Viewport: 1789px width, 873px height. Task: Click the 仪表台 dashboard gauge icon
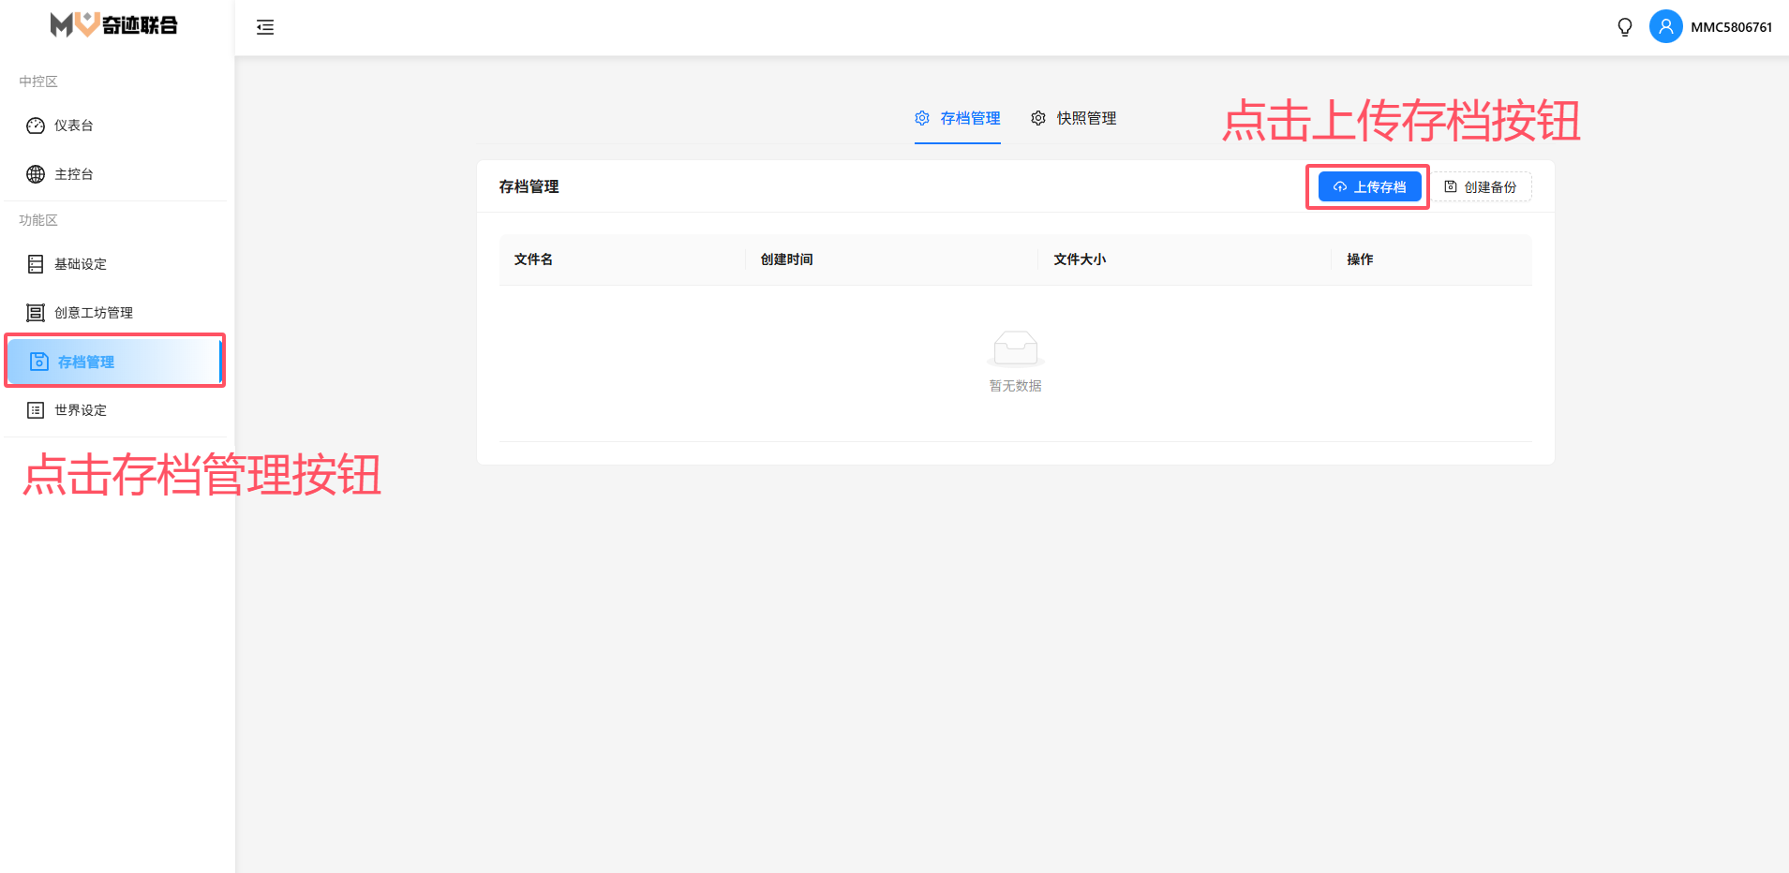(36, 126)
